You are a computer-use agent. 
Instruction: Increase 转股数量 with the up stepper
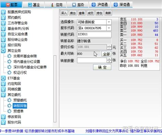coord(109,59)
